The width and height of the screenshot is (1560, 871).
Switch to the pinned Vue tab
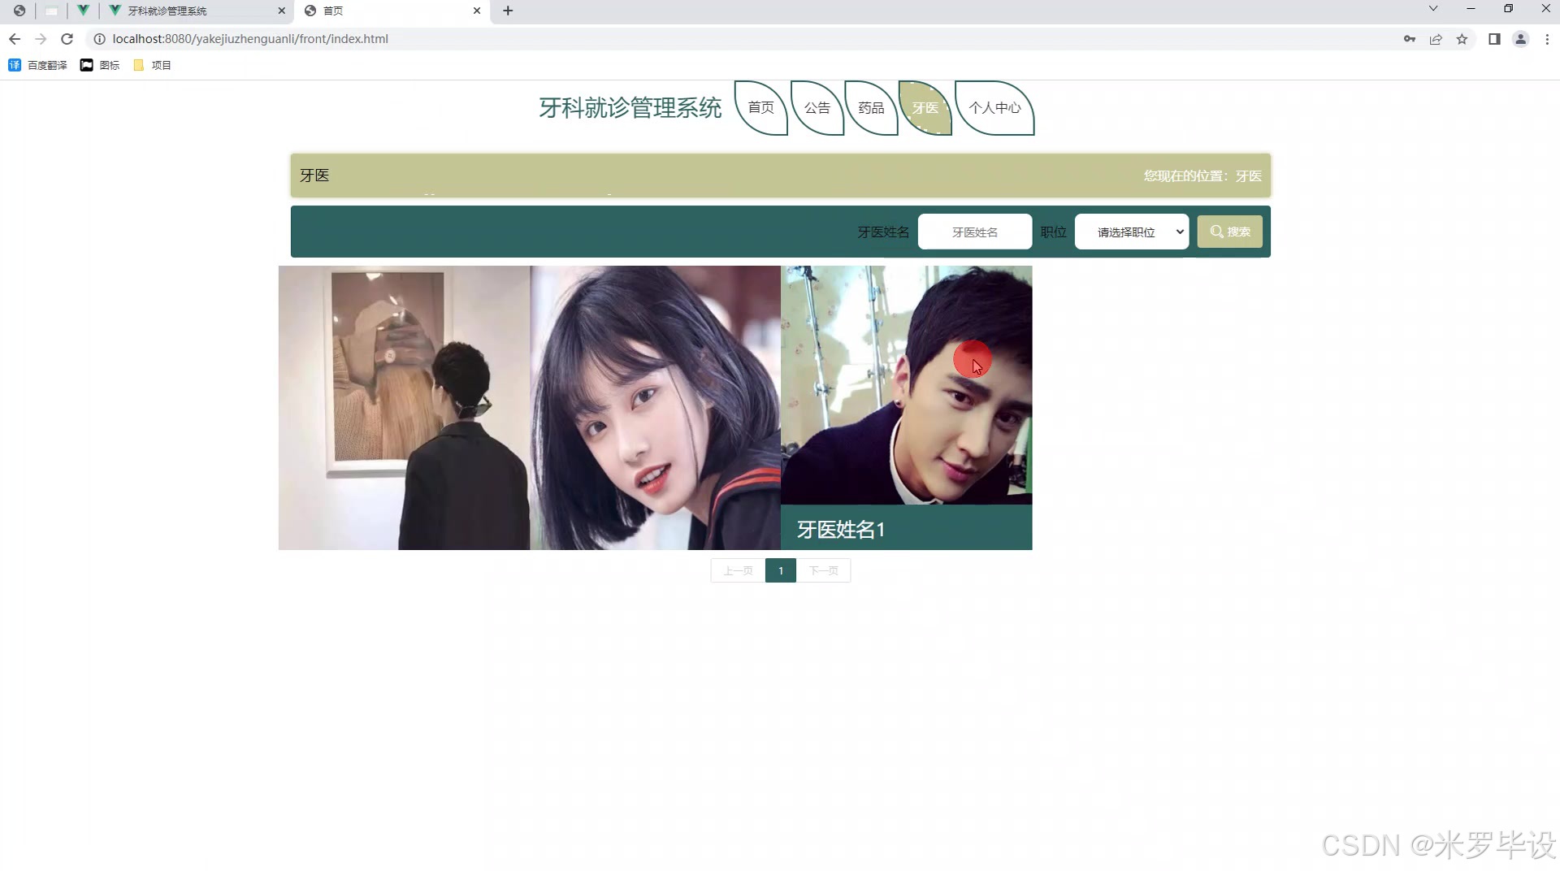tap(83, 11)
